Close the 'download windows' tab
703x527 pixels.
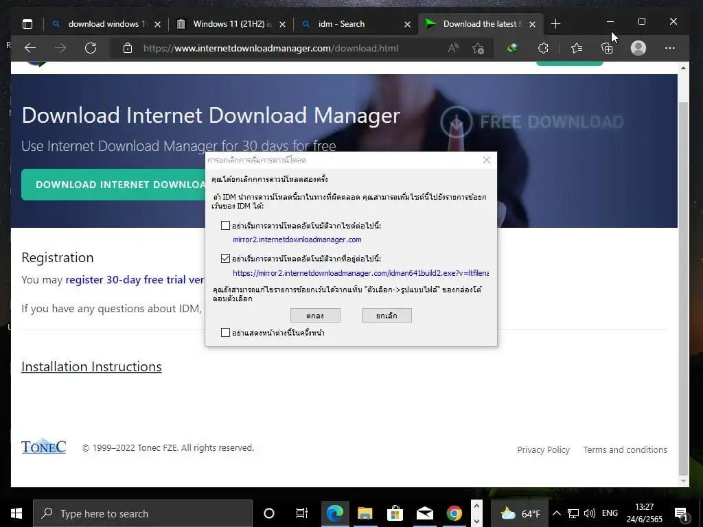click(157, 24)
